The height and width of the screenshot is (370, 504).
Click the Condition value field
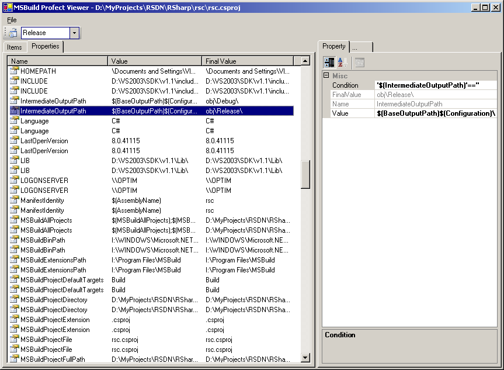[x=436, y=85]
